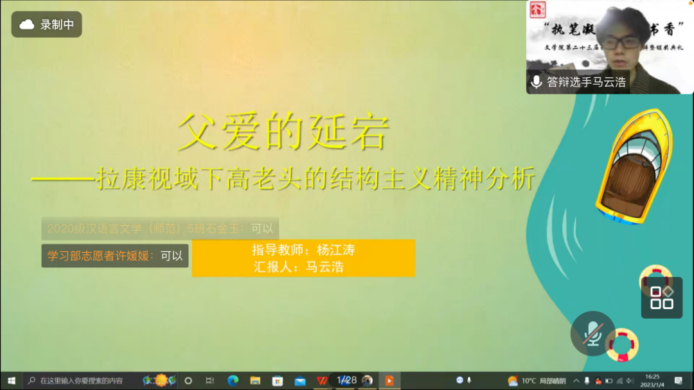The width and height of the screenshot is (694, 390).
Task: Select the 答辩选手马云浩 video thumbnail
Action: tap(609, 47)
